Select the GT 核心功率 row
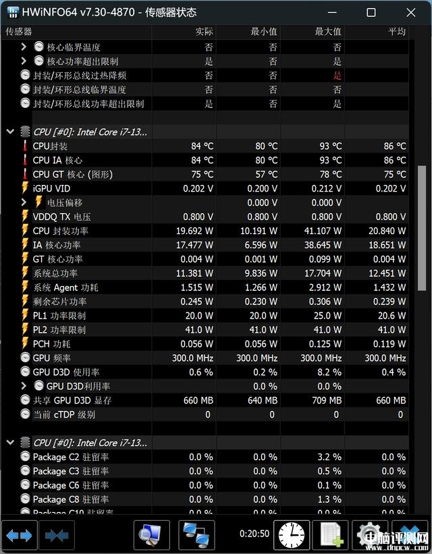 pos(214,259)
